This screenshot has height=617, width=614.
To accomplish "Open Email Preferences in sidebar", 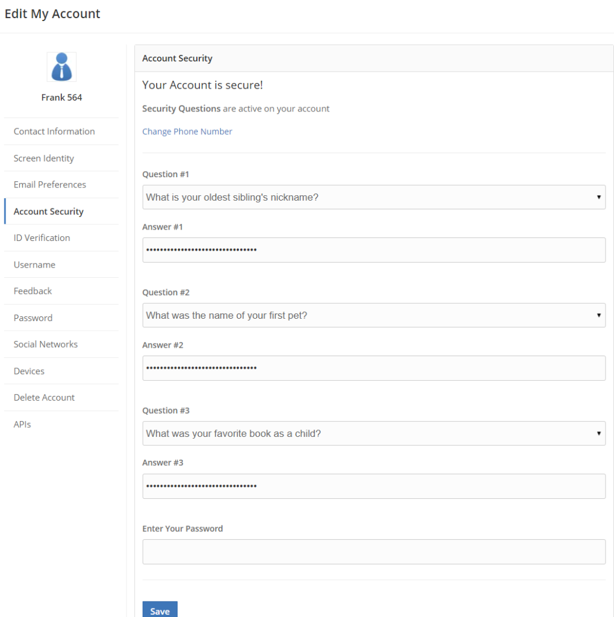I will (x=50, y=185).
